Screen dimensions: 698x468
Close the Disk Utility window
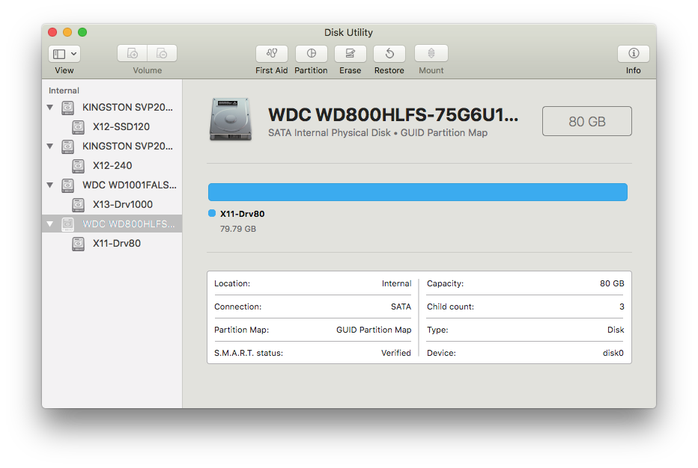tap(52, 32)
